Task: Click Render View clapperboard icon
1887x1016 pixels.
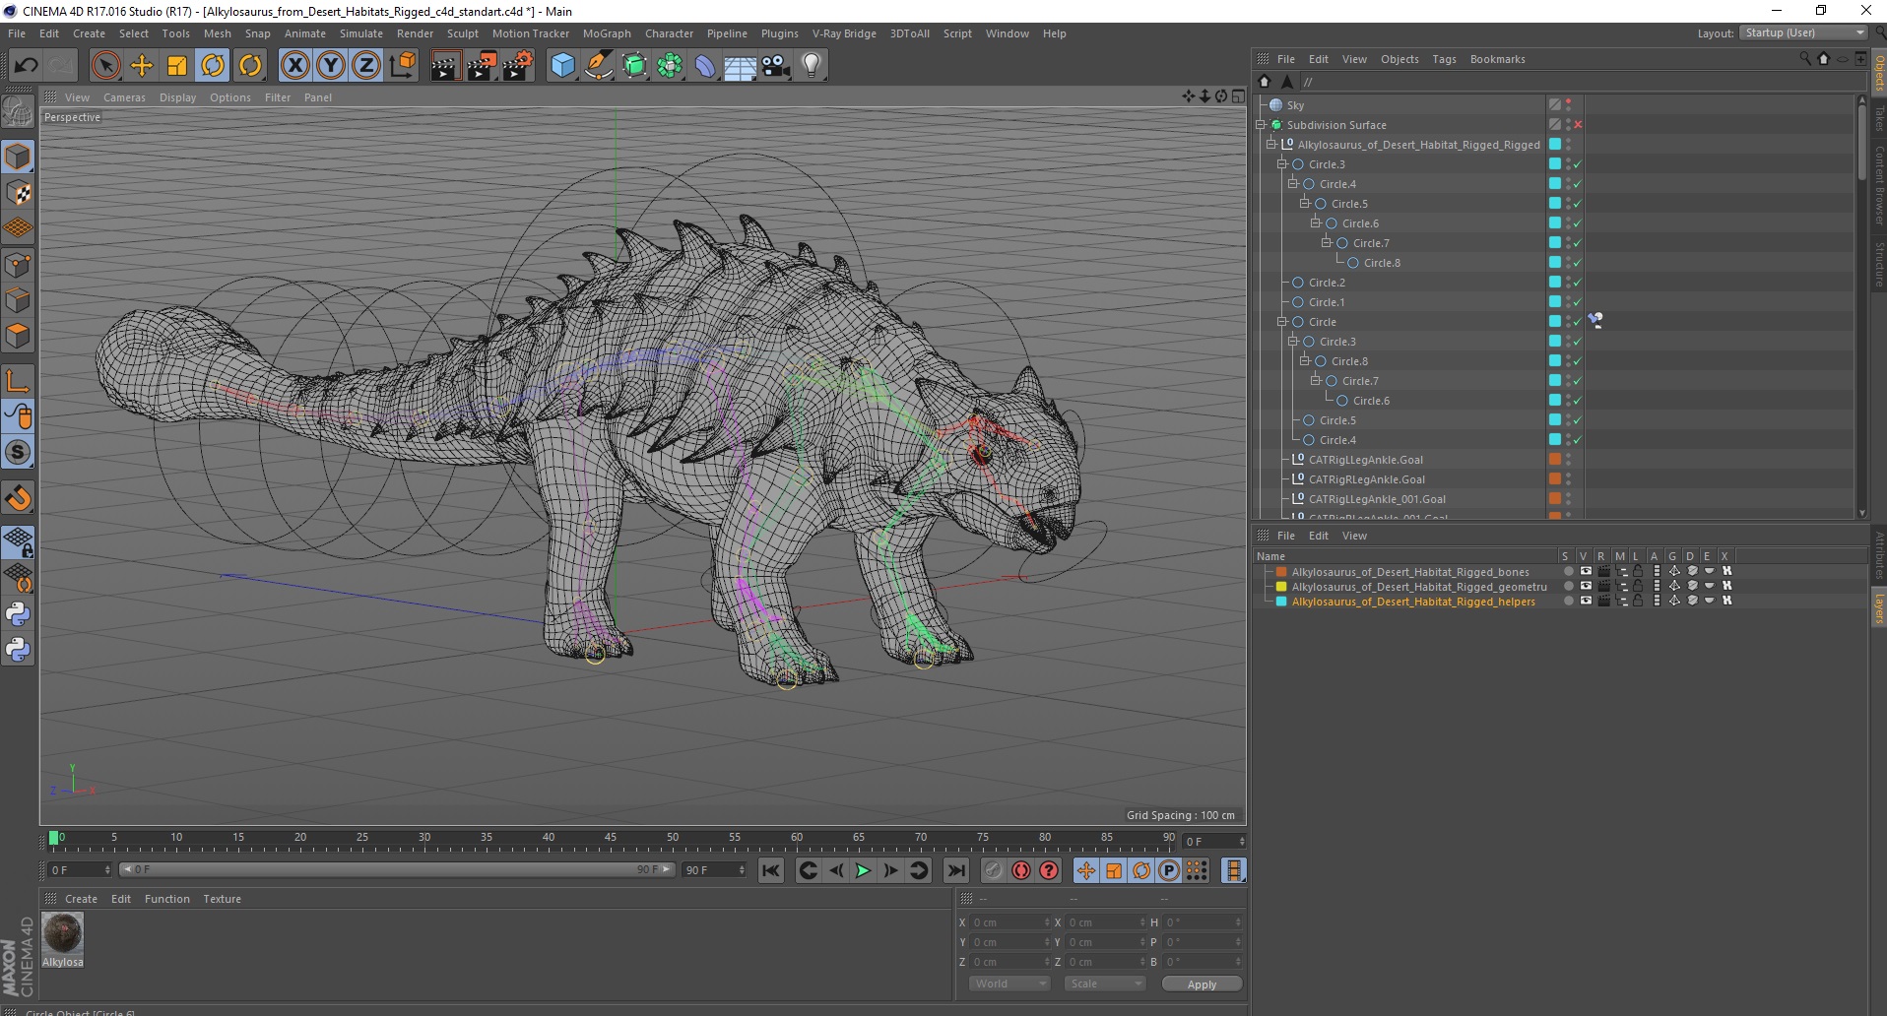Action: pyautogui.click(x=445, y=66)
